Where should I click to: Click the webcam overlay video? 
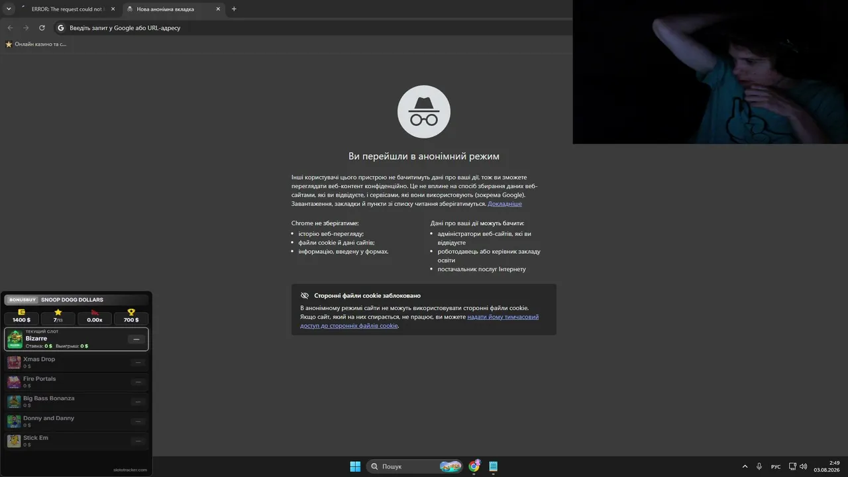(710, 72)
